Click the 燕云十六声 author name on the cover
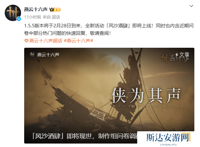Image resolution: width=200 pixels, height=147 pixels. (48, 55)
